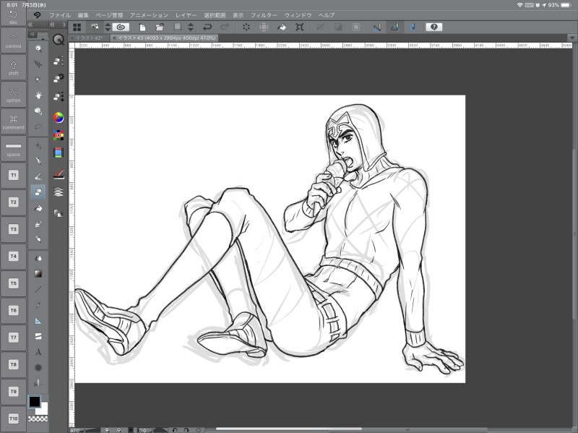Screen dimensions: 578x433
Task: Toggle the option modifier key
Action: click(x=13, y=94)
